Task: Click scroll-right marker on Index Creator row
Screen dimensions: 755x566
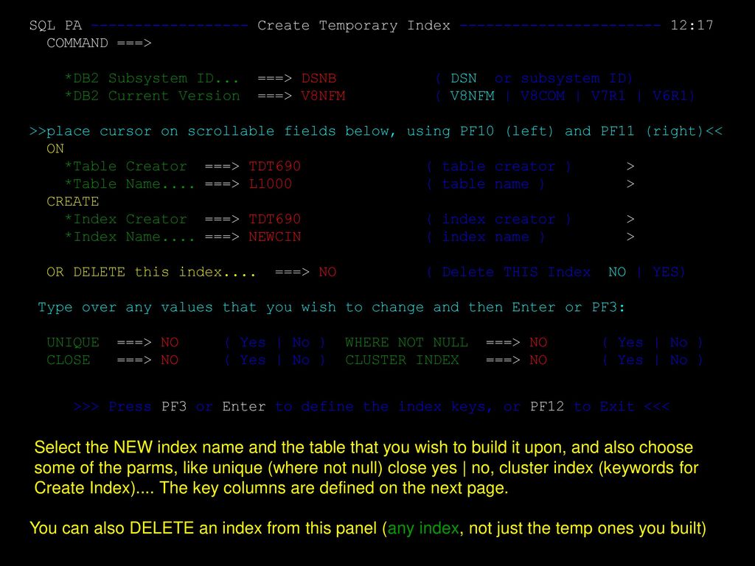Action: point(630,220)
